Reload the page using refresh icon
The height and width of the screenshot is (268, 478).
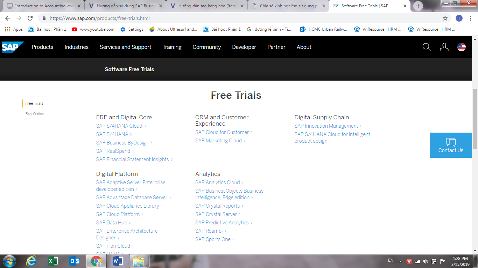(x=30, y=18)
